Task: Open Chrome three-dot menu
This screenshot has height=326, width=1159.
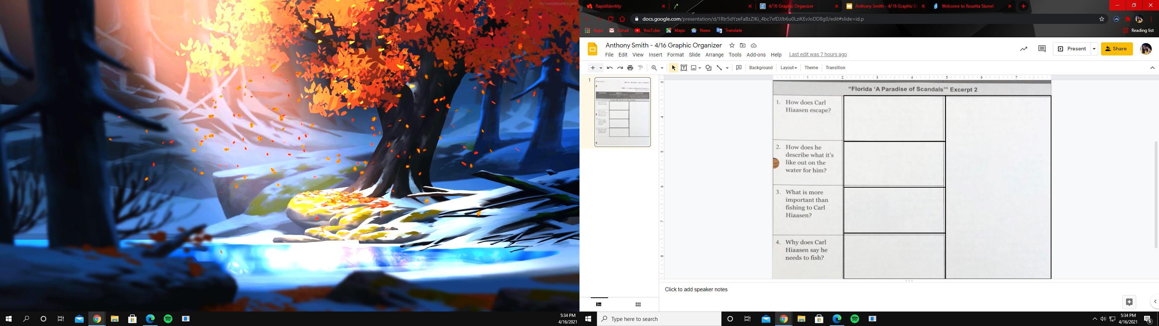Action: point(1151,19)
